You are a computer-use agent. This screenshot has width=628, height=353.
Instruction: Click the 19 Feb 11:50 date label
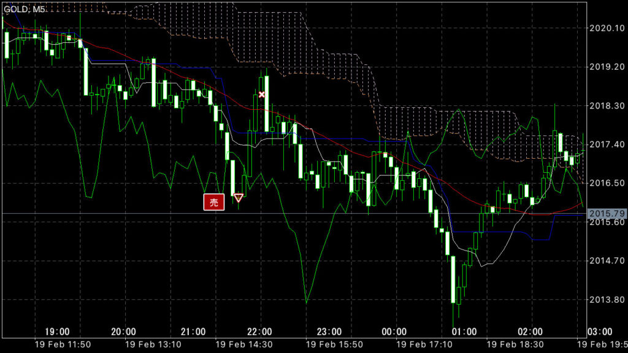[63, 344]
